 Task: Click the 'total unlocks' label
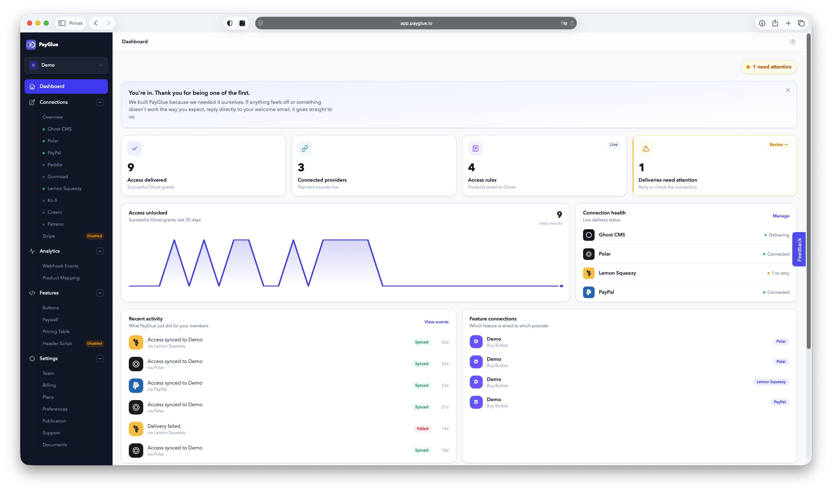point(551,223)
